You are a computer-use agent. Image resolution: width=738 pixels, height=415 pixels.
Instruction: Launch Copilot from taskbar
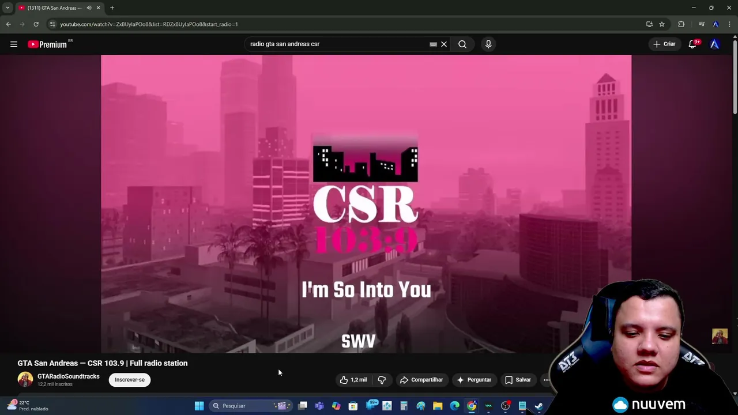pos(336,406)
